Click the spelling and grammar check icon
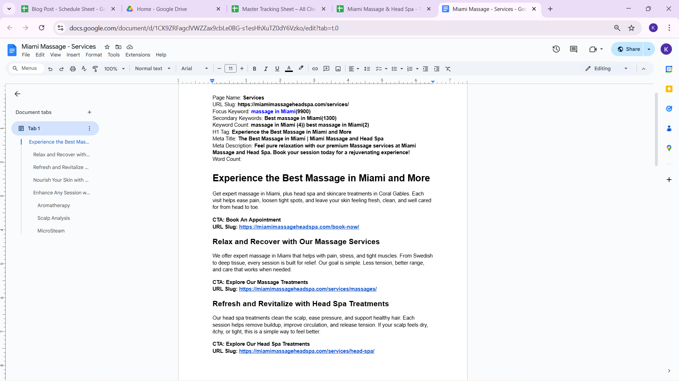Image resolution: width=679 pixels, height=381 pixels. [x=84, y=69]
